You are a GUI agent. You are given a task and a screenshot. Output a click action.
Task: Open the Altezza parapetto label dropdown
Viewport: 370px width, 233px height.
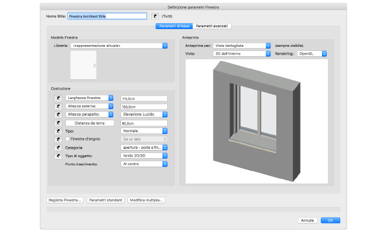(x=89, y=114)
